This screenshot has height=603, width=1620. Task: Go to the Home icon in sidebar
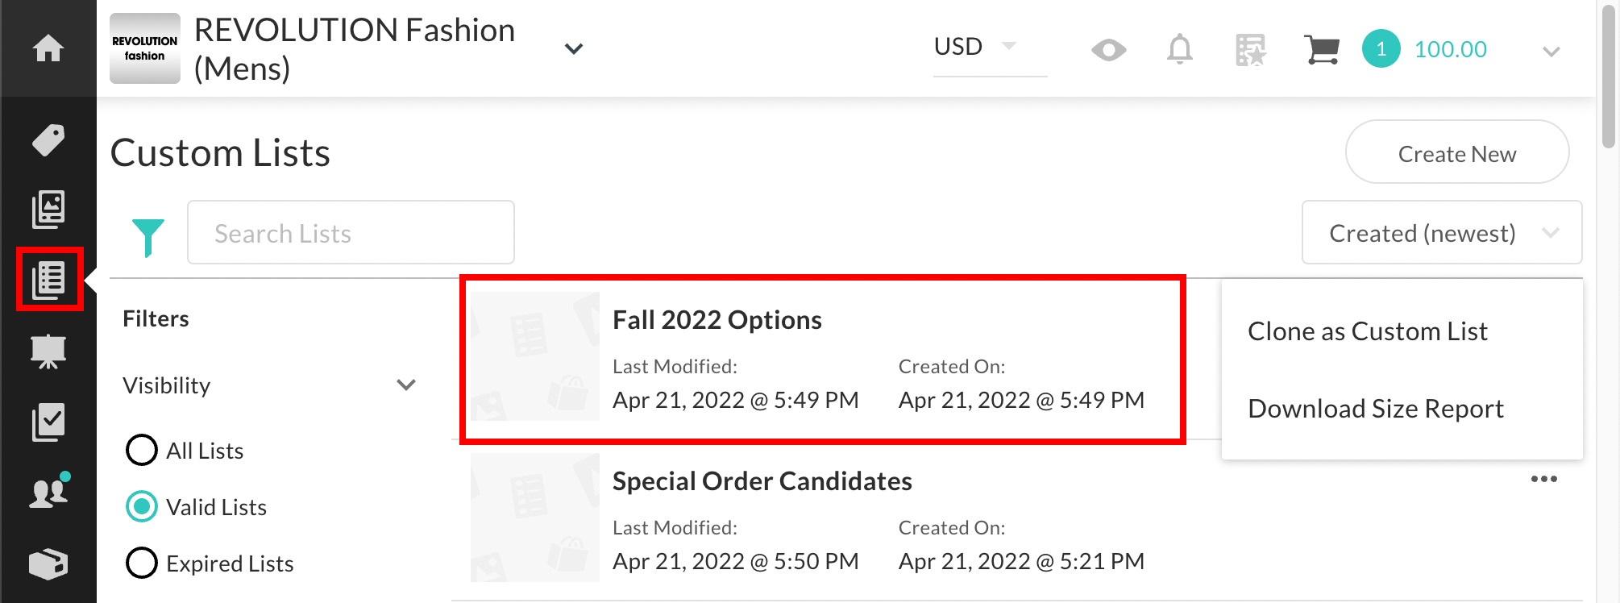click(x=48, y=48)
